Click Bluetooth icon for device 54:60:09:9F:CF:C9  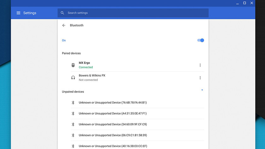pyautogui.click(x=73, y=124)
